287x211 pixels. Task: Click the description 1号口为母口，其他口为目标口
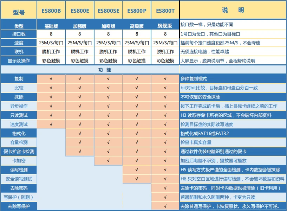[x=210, y=34]
